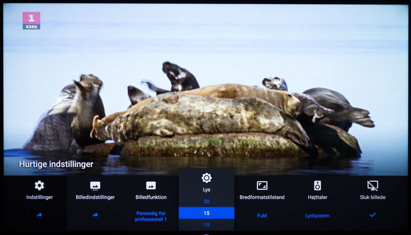Select the Højttaler speaker icon
Viewport: 411px width, 235px height.
click(318, 185)
